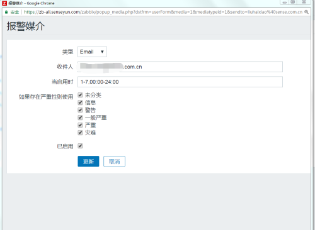The height and width of the screenshot is (230, 315).
Task: Click the 当启用时 time period field
Action: 180,82
